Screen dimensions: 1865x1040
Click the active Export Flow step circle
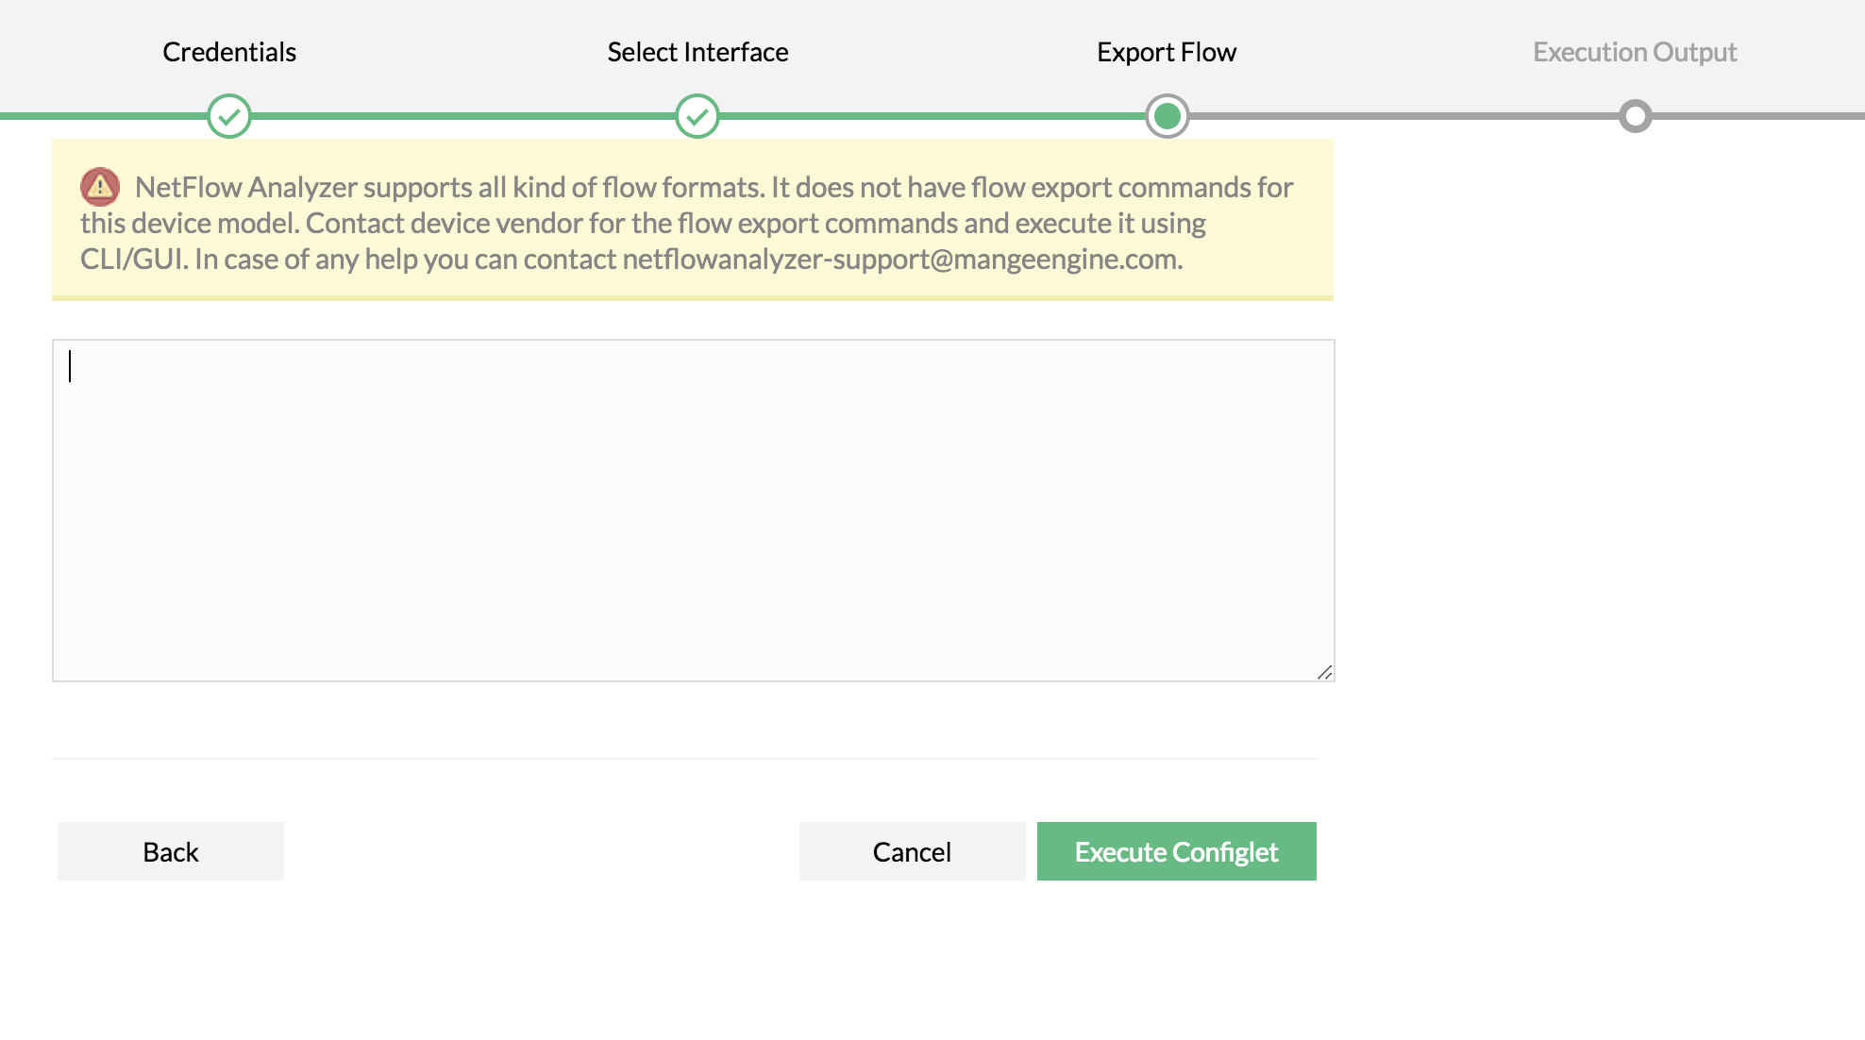(1168, 116)
